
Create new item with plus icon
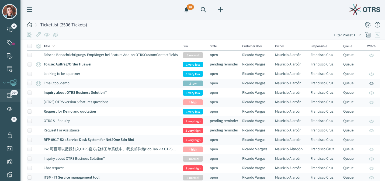221,10
